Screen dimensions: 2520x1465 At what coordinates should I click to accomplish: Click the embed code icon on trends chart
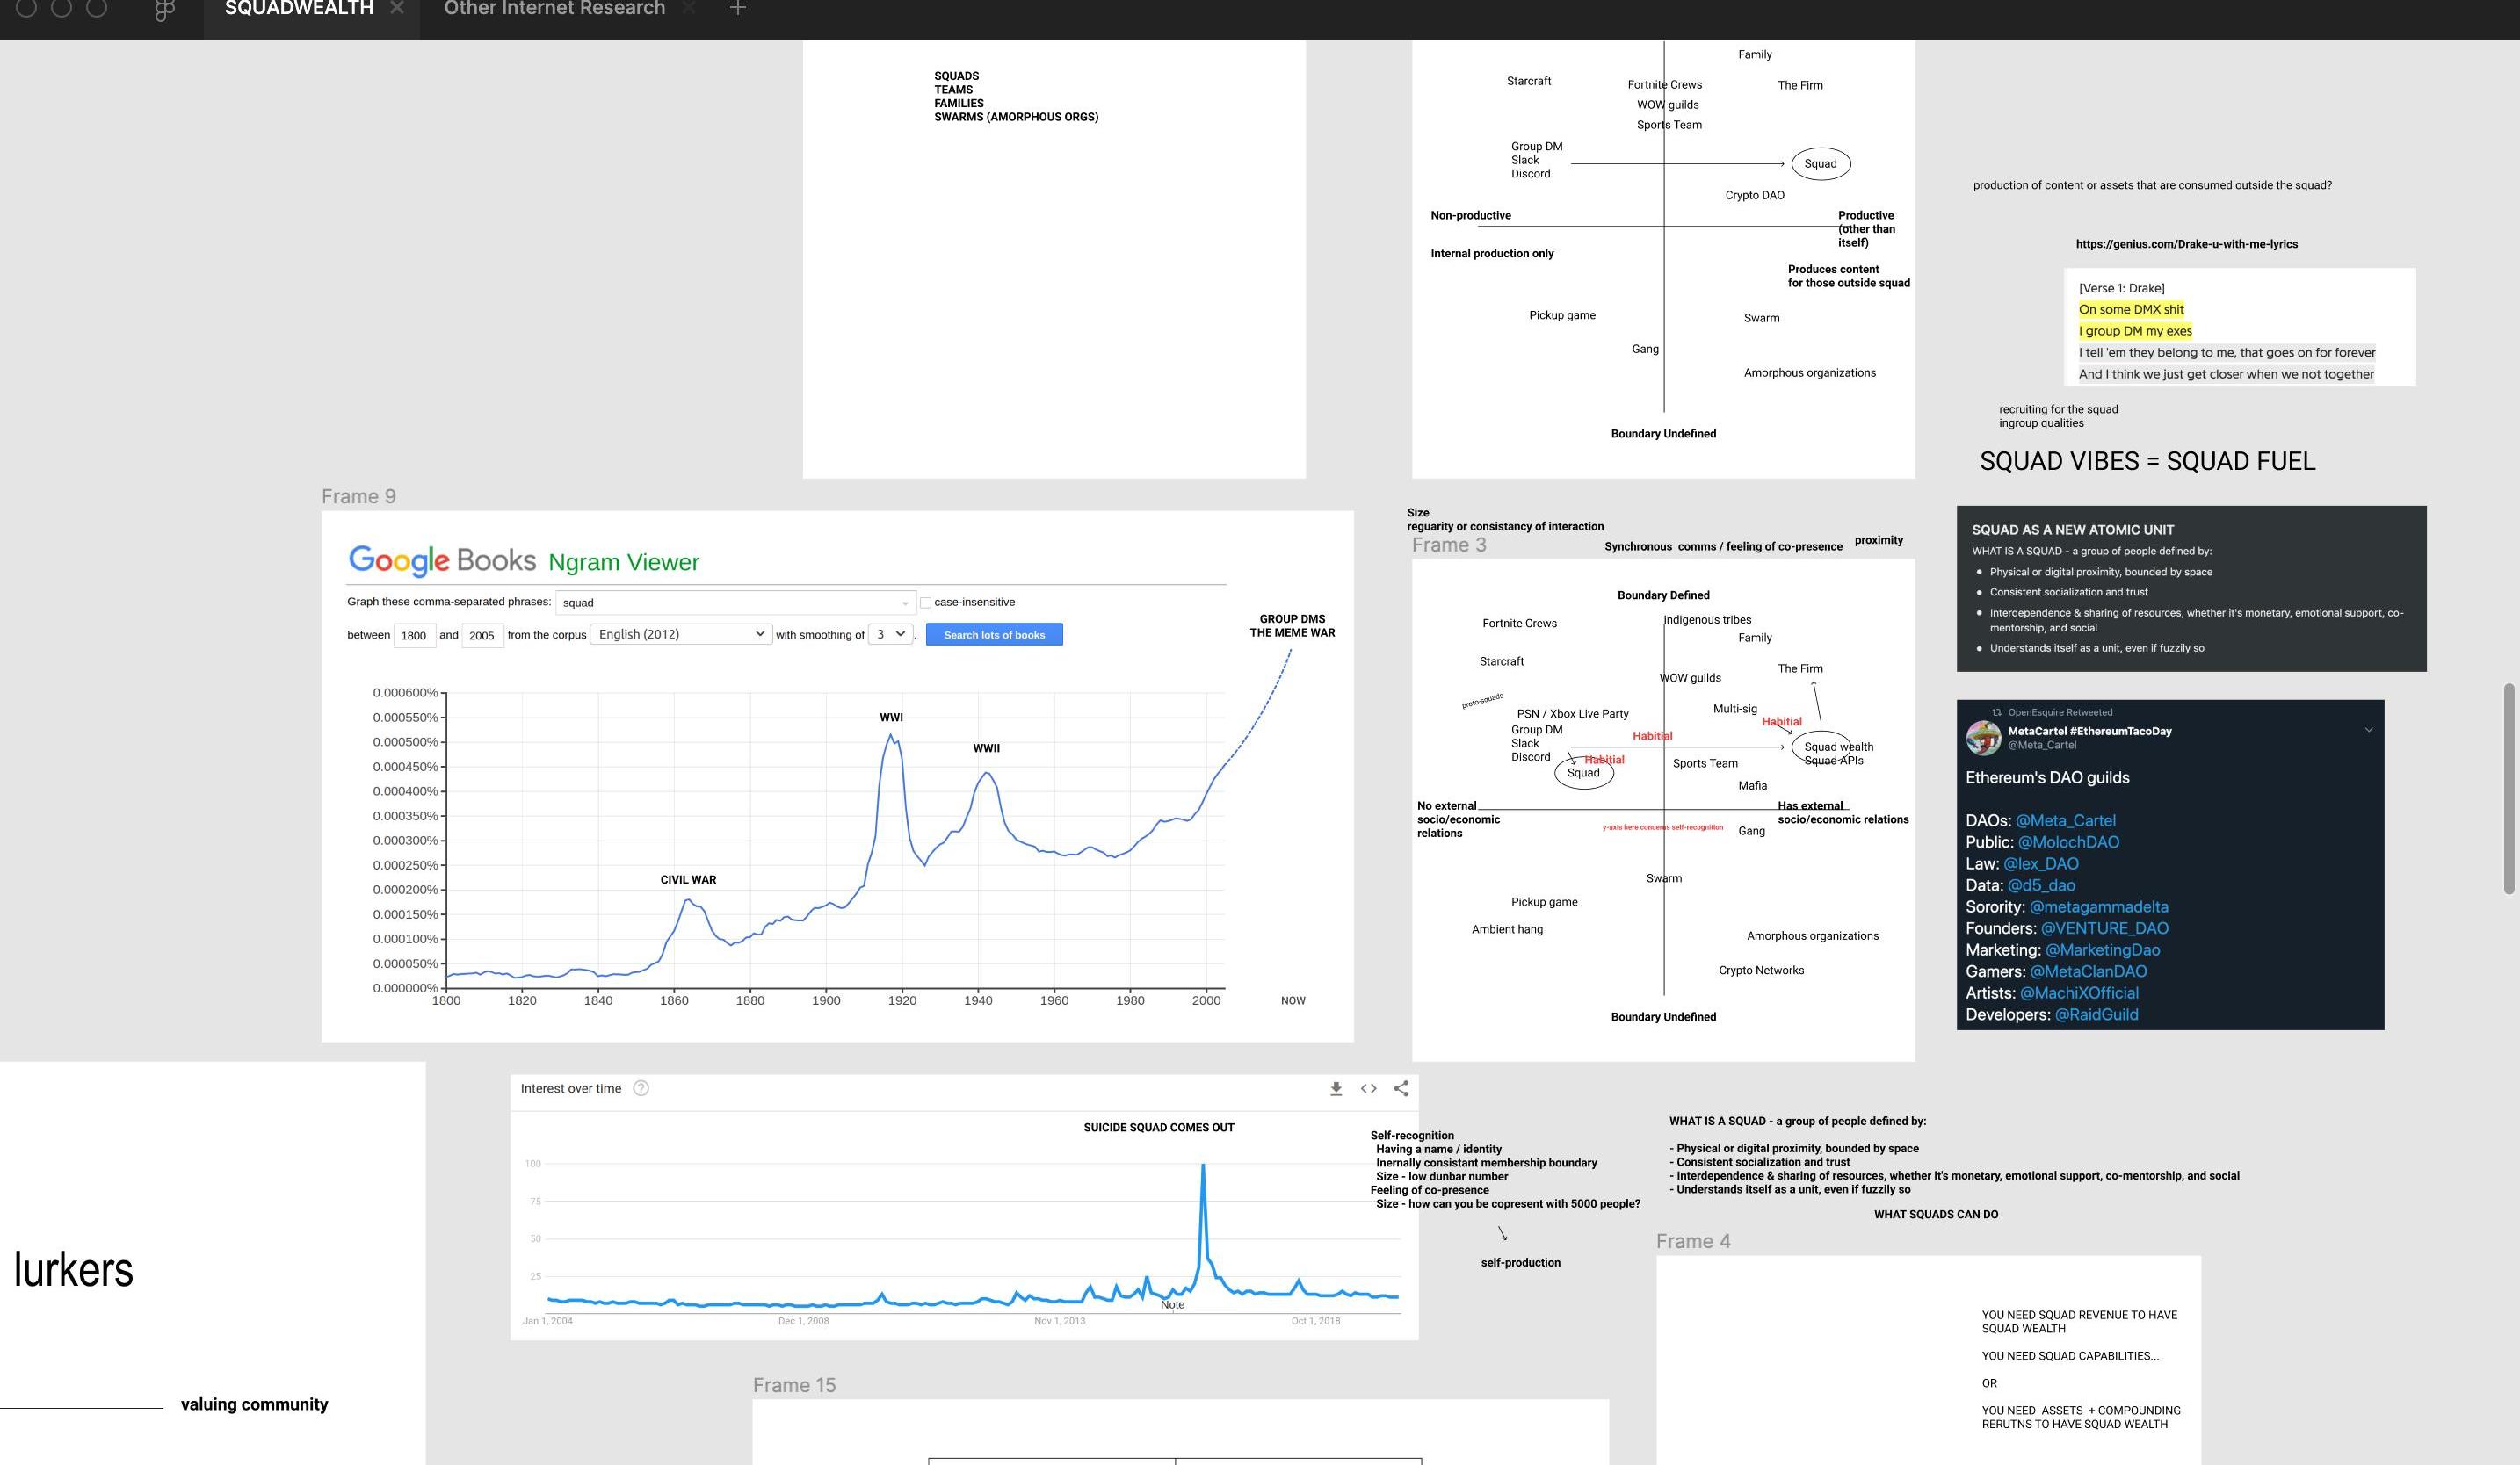pos(1368,1088)
